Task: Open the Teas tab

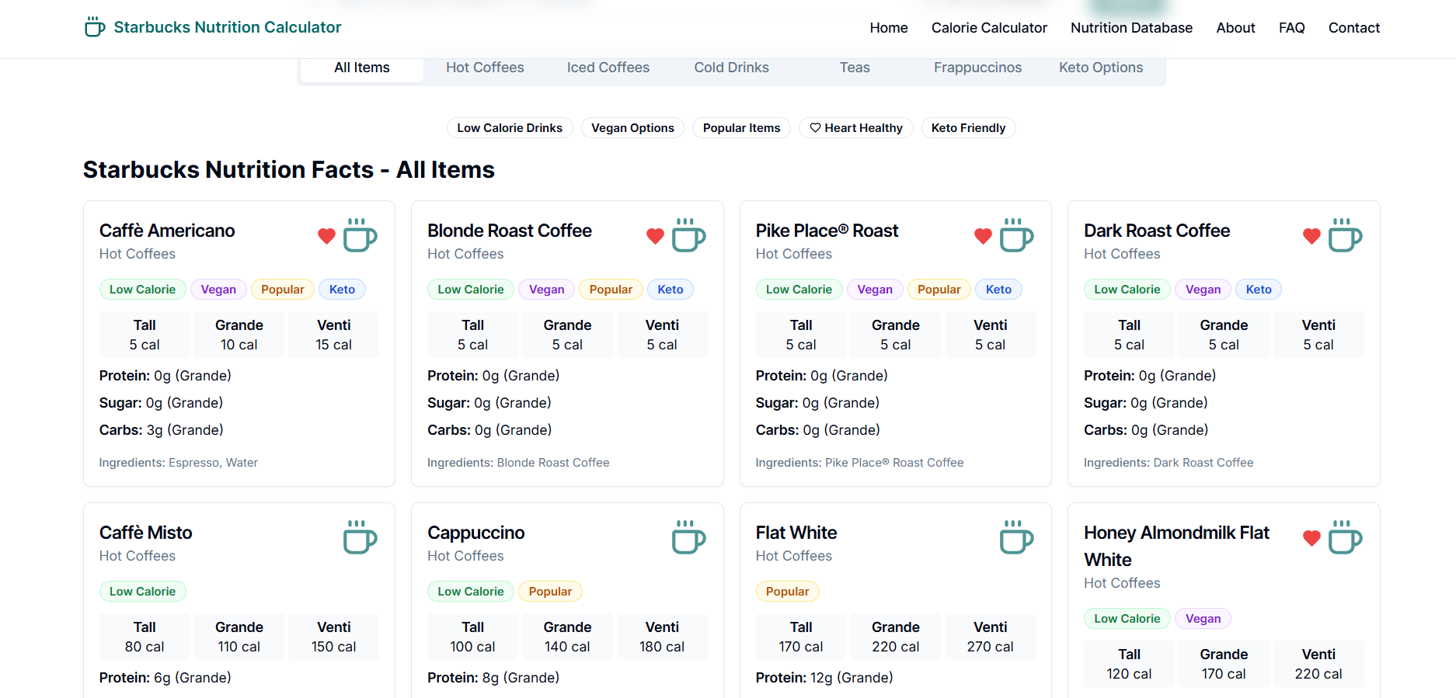Action: pyautogui.click(x=855, y=68)
